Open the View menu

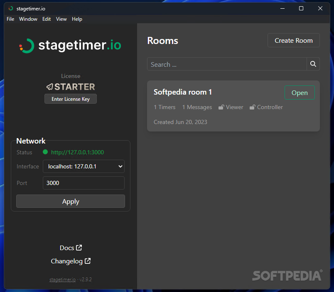click(61, 19)
